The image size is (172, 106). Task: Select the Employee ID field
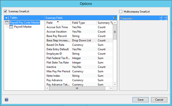click(x=54, y=54)
